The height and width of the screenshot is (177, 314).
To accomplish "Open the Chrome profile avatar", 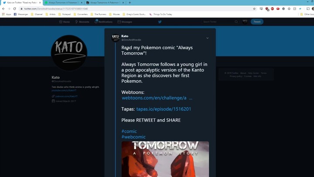I will (x=313, y=9).
